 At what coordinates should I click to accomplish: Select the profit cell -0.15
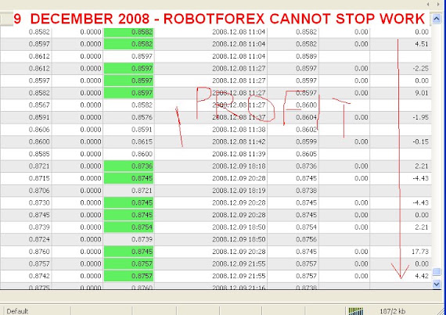[x=420, y=141]
